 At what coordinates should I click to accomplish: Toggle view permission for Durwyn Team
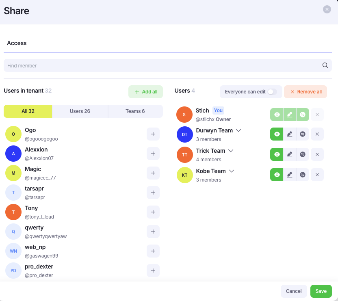(x=277, y=134)
